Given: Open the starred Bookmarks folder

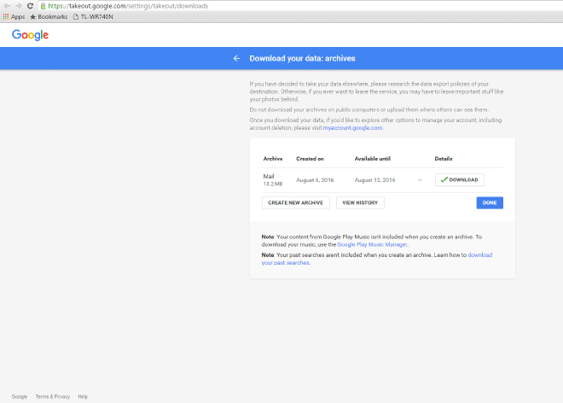Looking at the screenshot, I should [49, 16].
